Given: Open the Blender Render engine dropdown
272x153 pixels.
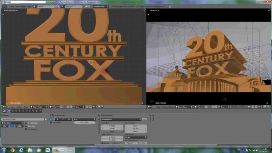Looking at the screenshot, I should point(100,7).
